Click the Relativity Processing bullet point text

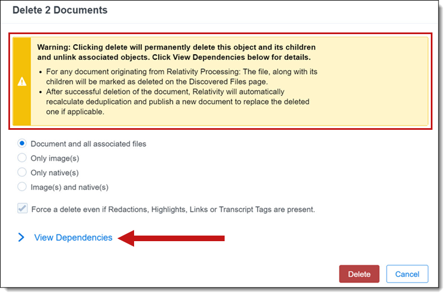click(180, 76)
